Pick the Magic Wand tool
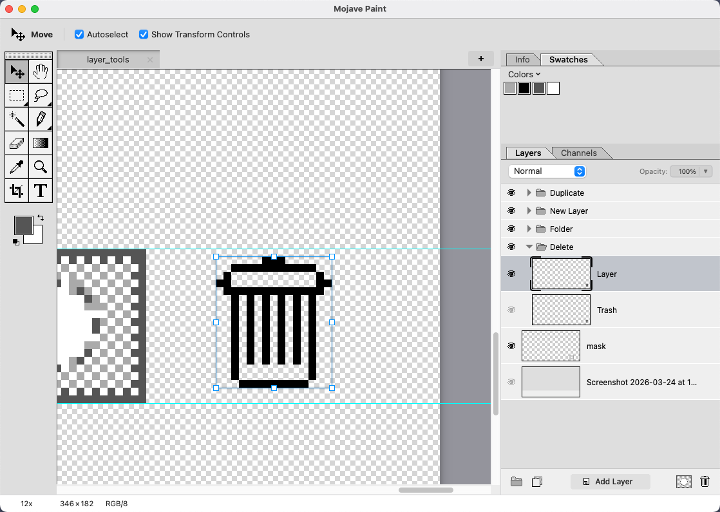The image size is (720, 512). pyautogui.click(x=17, y=119)
